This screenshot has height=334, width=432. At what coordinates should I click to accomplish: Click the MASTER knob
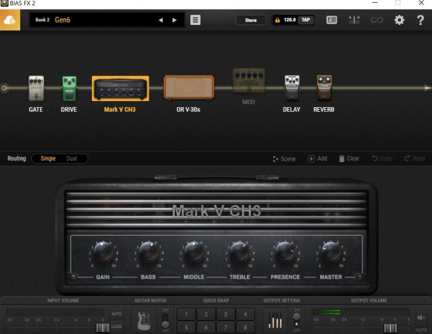click(x=331, y=253)
